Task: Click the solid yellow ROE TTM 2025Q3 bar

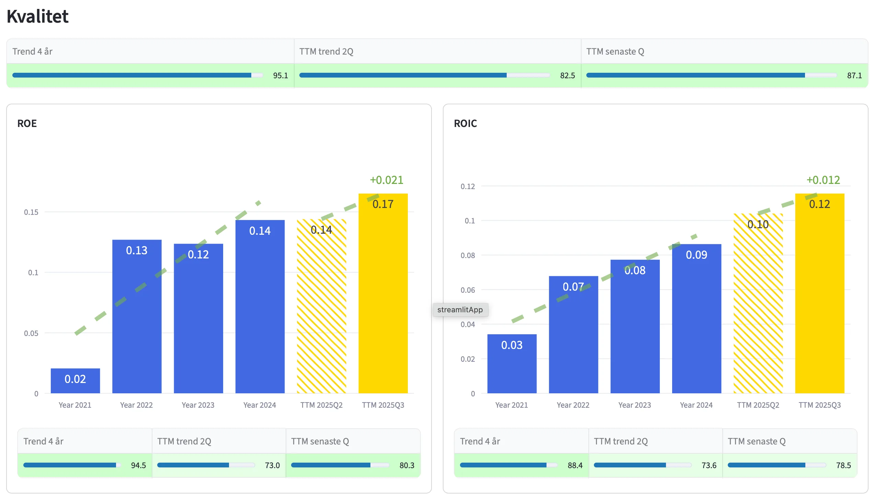Action: click(383, 295)
